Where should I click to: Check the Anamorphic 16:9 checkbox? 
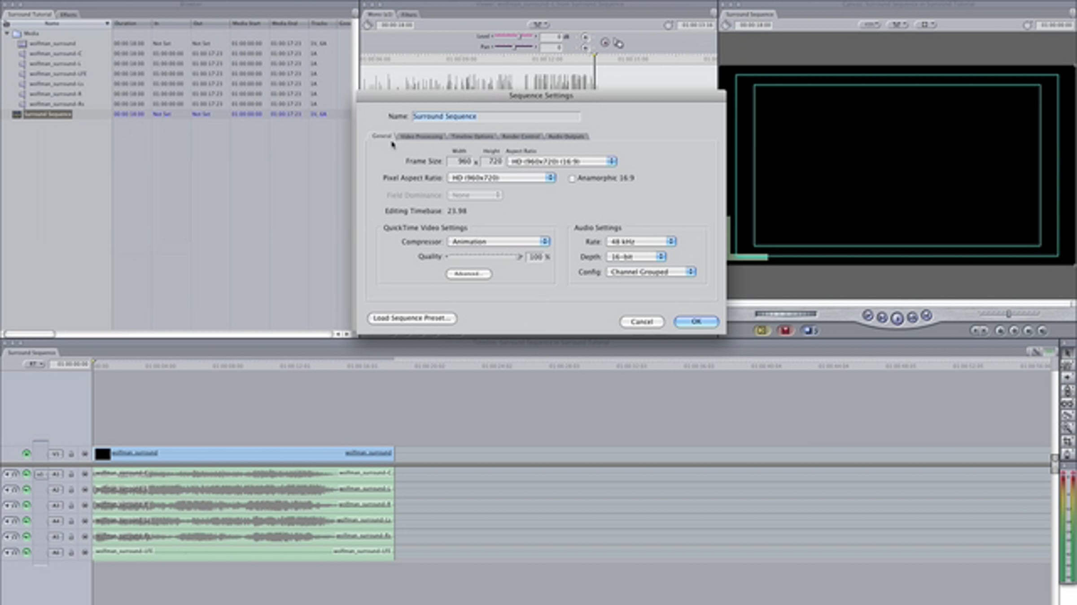coord(572,179)
